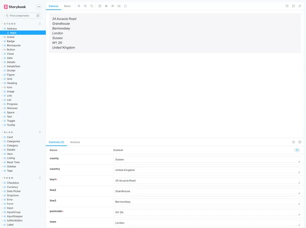Click the line2 field with Grandhouse
Screen dimensions: 306x228
206,191
